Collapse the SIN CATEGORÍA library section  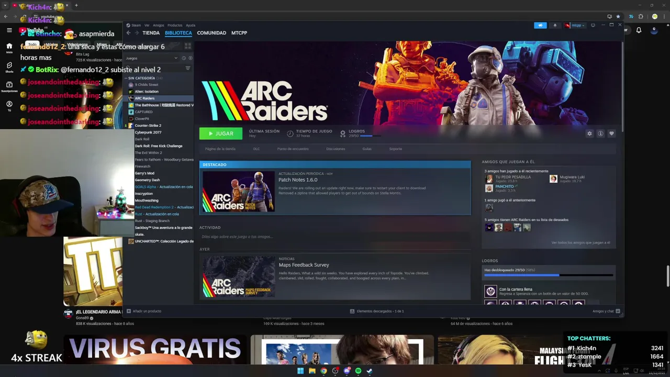pos(126,78)
